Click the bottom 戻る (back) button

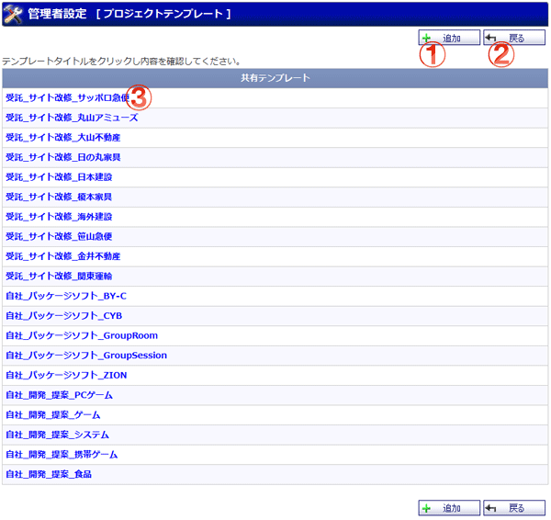coord(514,508)
